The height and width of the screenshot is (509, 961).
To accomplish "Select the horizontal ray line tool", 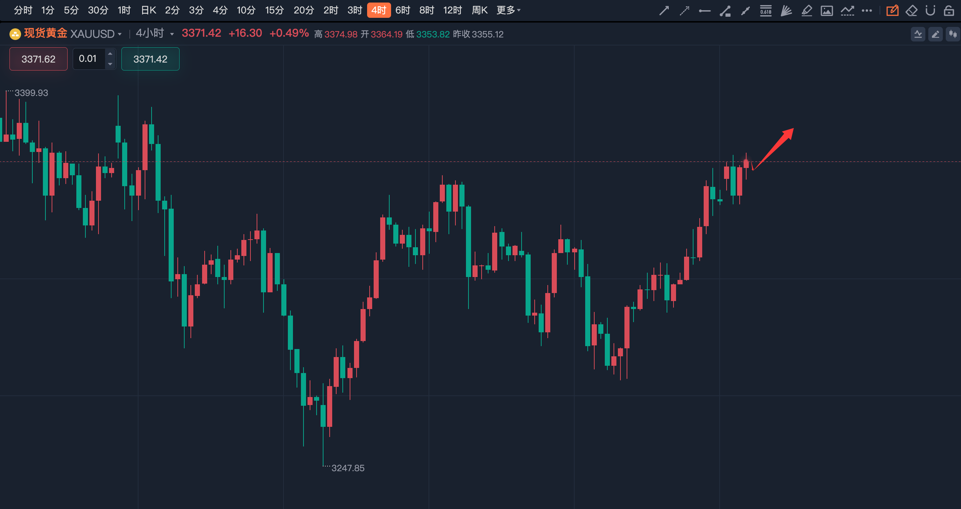I will coord(704,11).
